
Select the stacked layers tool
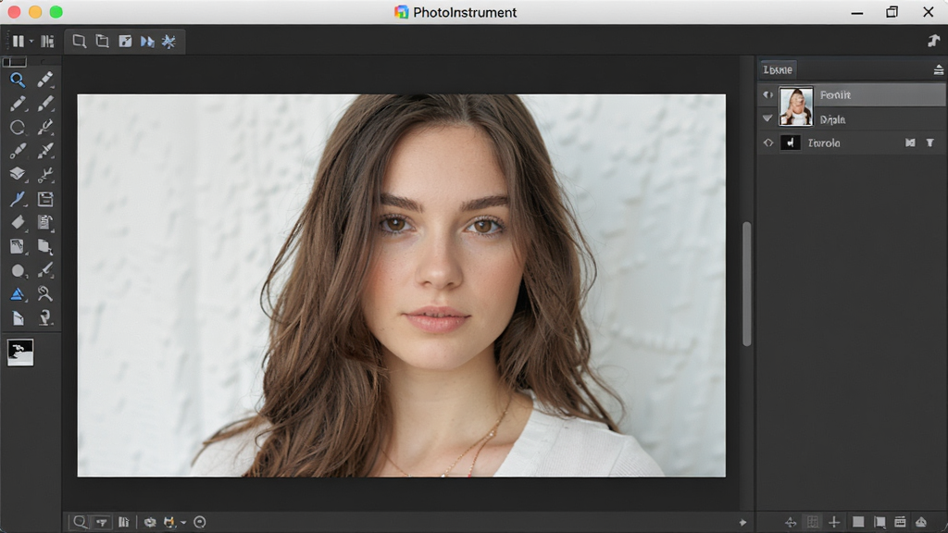click(x=18, y=174)
